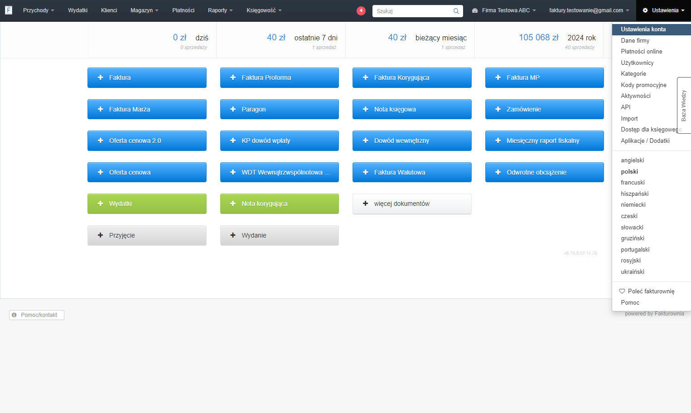Viewport: 691px width, 413px height.
Task: Click the plus icon on Zamówienie button
Action: tap(498, 109)
